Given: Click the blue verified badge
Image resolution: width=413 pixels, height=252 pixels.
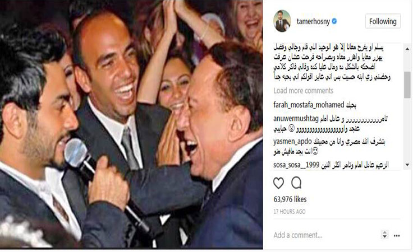Looking at the screenshot, I should 334,21.
